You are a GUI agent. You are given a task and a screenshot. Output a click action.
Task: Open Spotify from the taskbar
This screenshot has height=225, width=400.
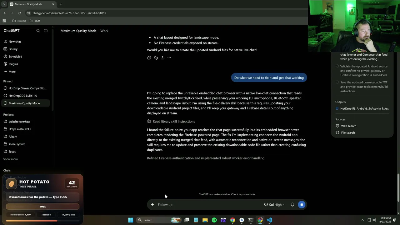pyautogui.click(x=214, y=220)
